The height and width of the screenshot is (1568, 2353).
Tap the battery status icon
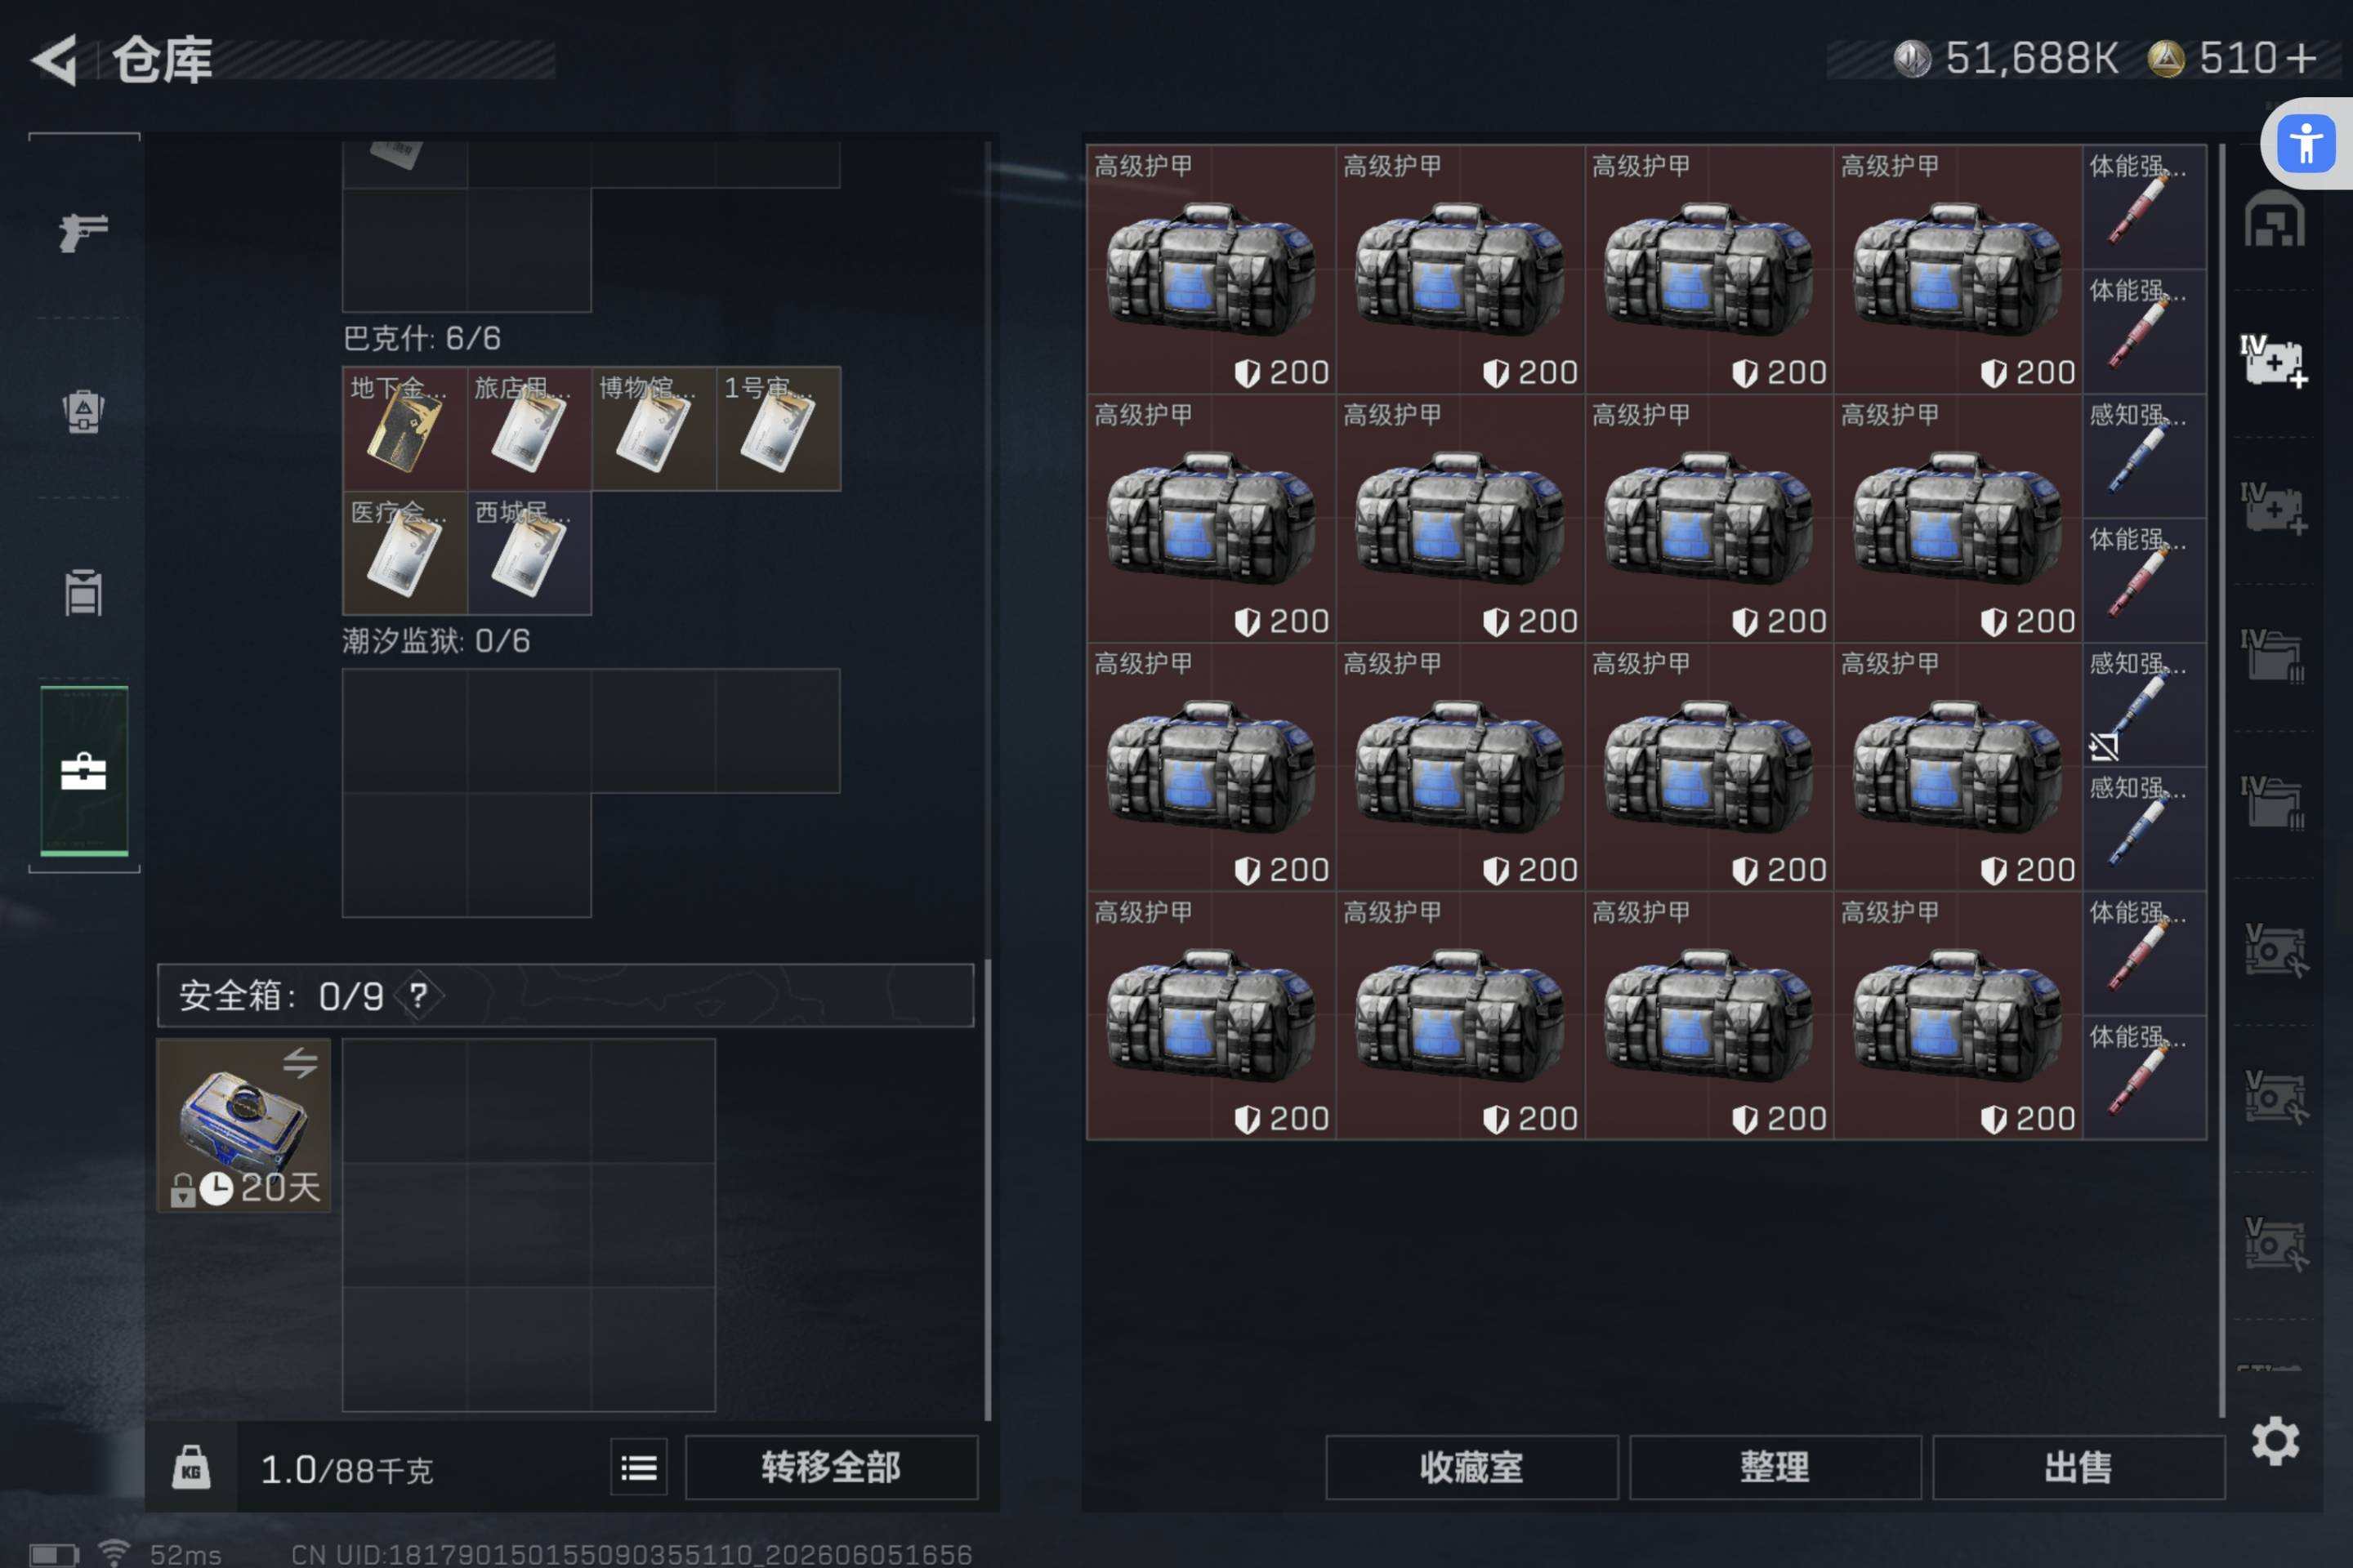click(x=54, y=1554)
